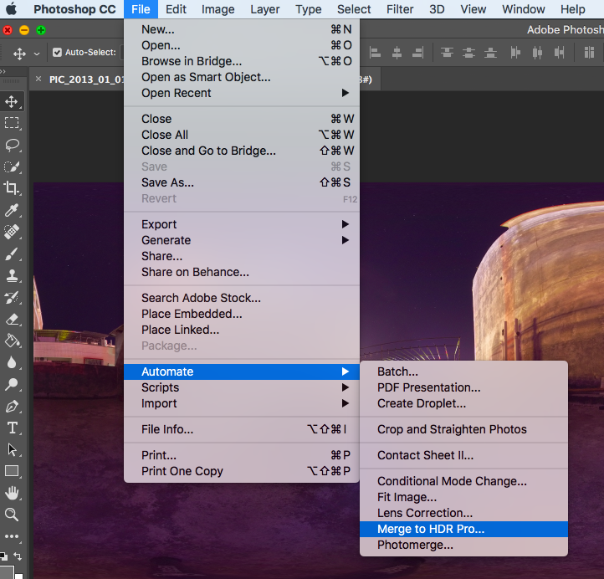Screen dimensions: 604x579
Task: Choose Browse in Bridge...
Action: click(242, 61)
